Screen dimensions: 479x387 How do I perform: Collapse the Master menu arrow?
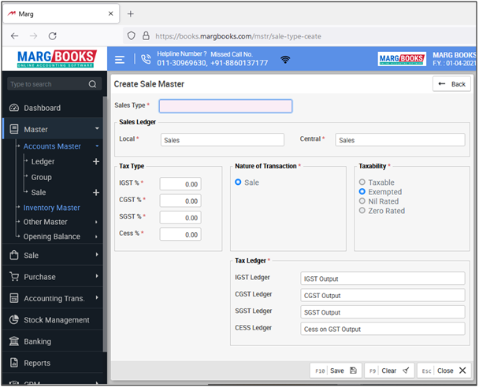[x=97, y=128]
